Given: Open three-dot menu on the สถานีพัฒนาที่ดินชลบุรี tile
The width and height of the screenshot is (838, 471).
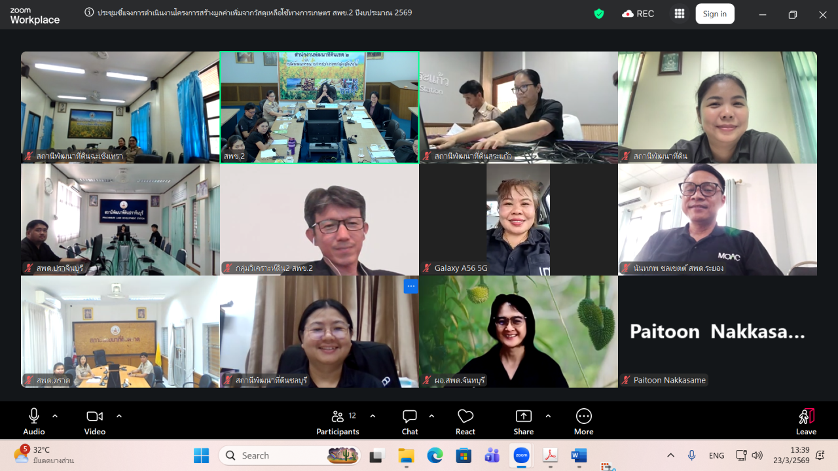Looking at the screenshot, I should (410, 287).
